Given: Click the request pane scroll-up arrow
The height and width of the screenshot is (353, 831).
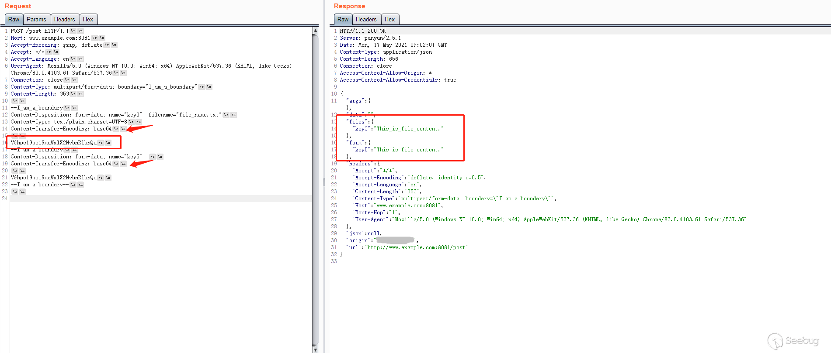Looking at the screenshot, I should 315,30.
